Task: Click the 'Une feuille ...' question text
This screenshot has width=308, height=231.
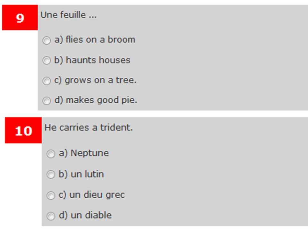Action: pyautogui.click(x=69, y=15)
